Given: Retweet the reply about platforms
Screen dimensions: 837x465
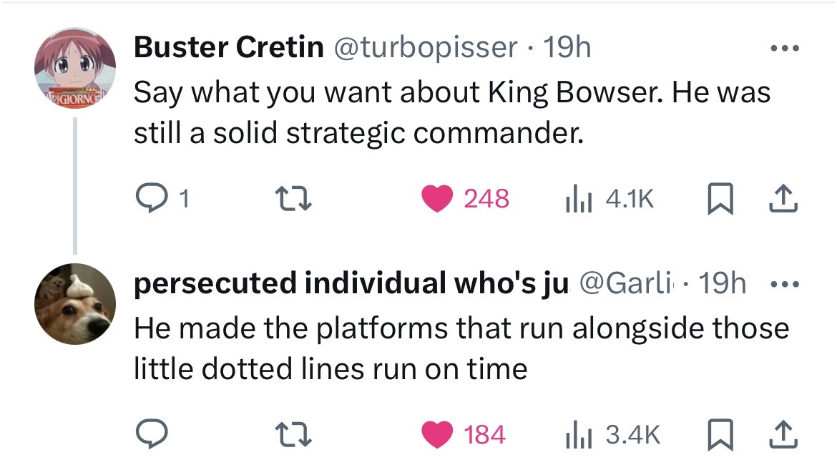Looking at the screenshot, I should (x=293, y=434).
